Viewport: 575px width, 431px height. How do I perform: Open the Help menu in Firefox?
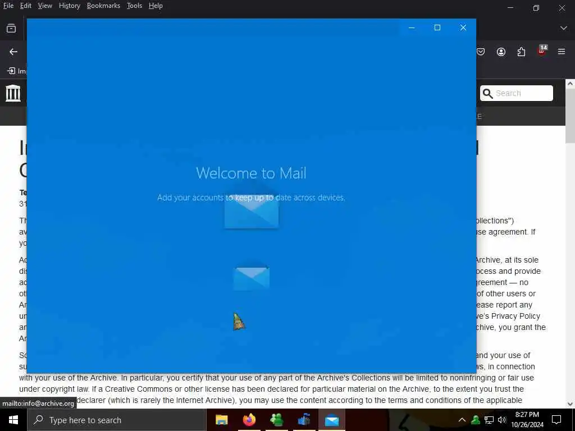[x=156, y=6]
